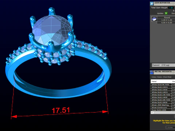Adjust the Gem Reporter slider handle

click(174, 11)
